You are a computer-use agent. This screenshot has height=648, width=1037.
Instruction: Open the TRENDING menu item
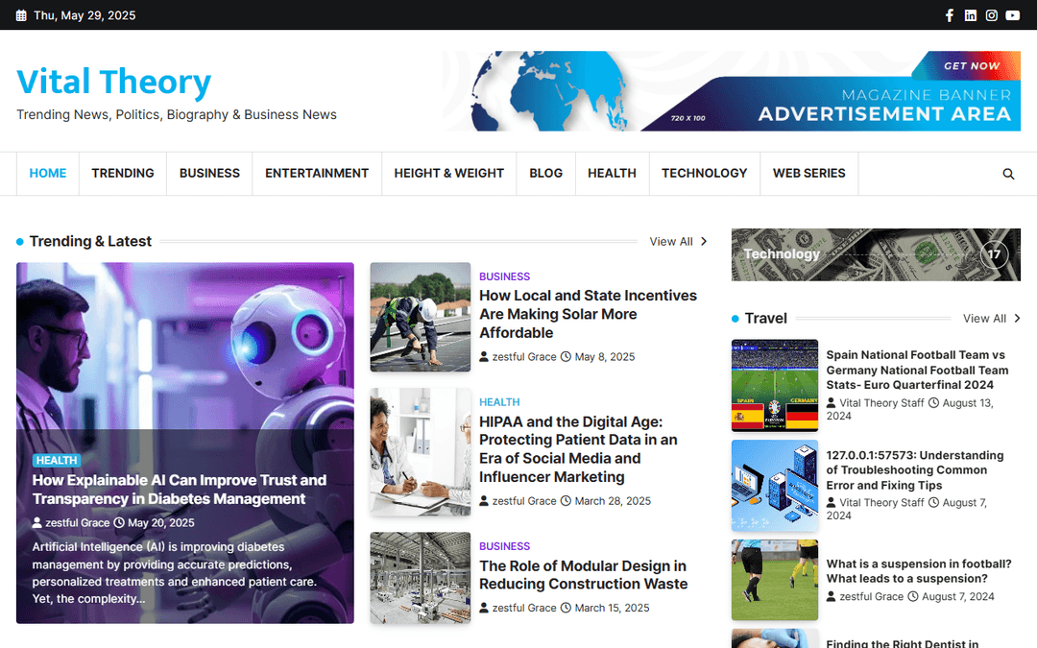pos(122,173)
